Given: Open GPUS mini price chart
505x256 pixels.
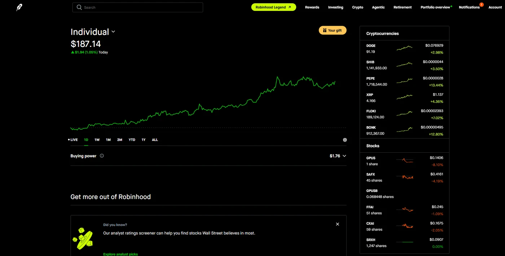Looking at the screenshot, I should point(404,160).
